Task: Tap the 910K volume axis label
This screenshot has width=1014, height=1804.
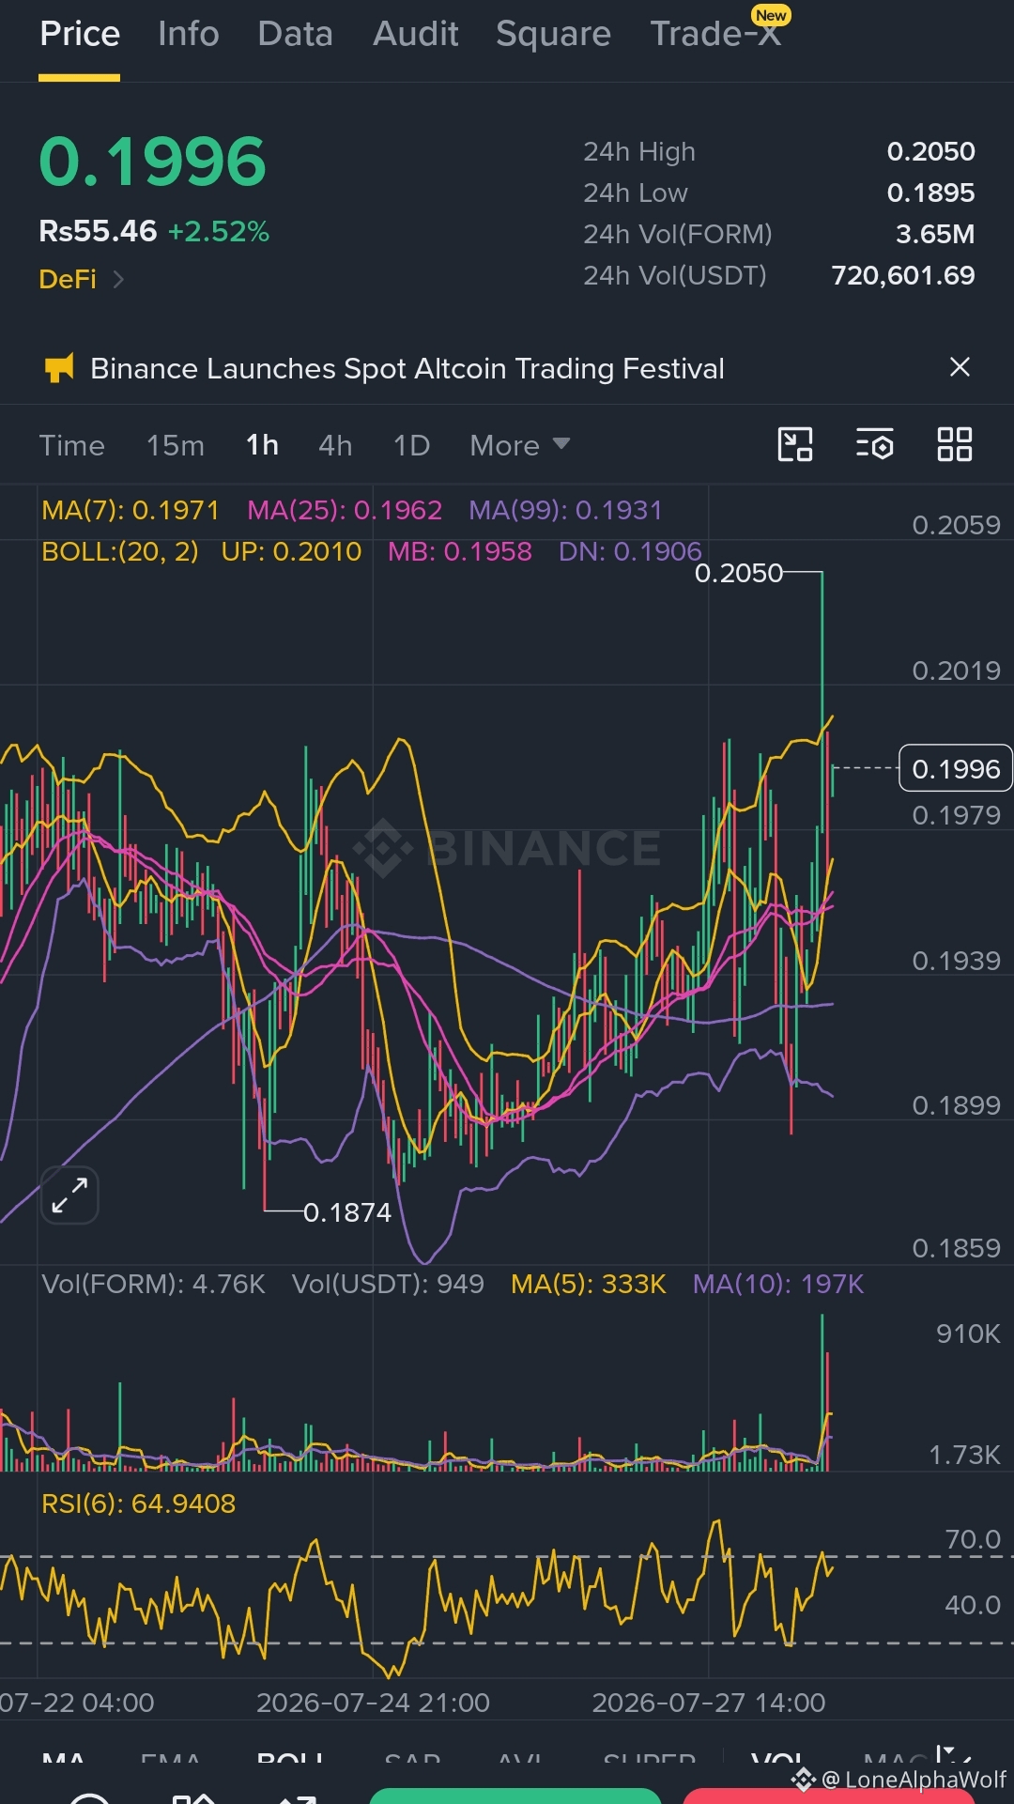Action: coord(968,1334)
